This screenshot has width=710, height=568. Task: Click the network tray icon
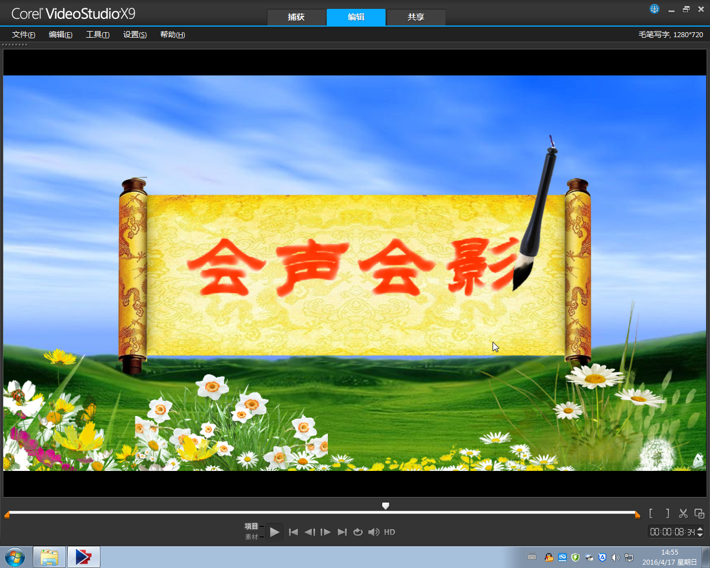click(629, 557)
